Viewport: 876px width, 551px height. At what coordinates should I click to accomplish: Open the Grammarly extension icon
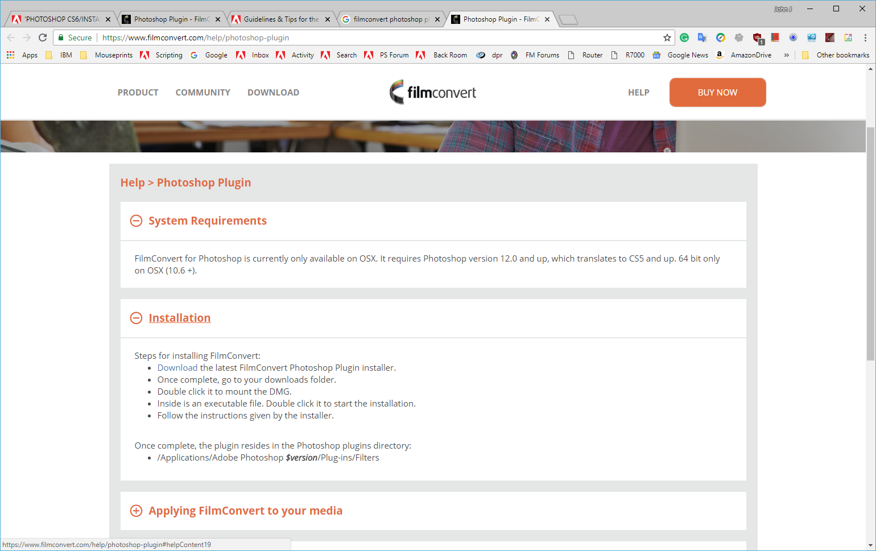[x=684, y=38]
